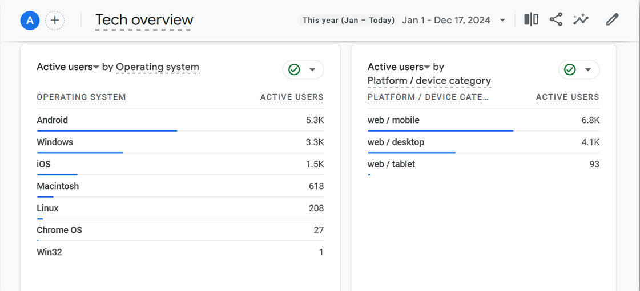Screen dimensions: 640x291
Task: Open the compare view columns icon
Action: click(531, 19)
